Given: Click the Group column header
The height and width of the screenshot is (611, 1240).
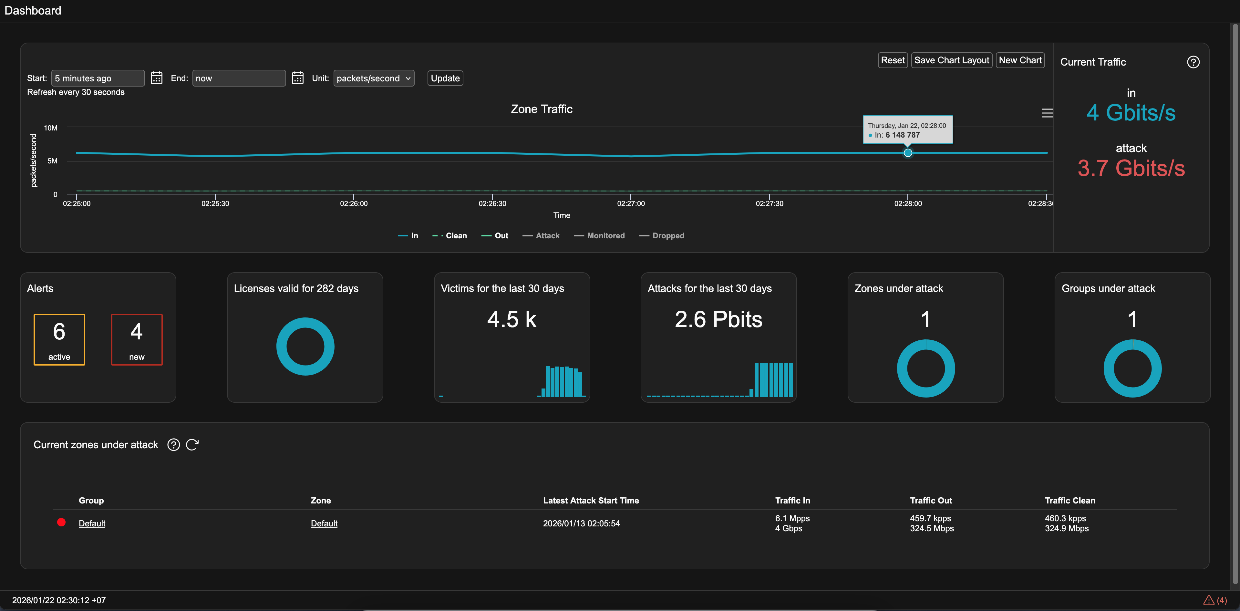Looking at the screenshot, I should 91,500.
